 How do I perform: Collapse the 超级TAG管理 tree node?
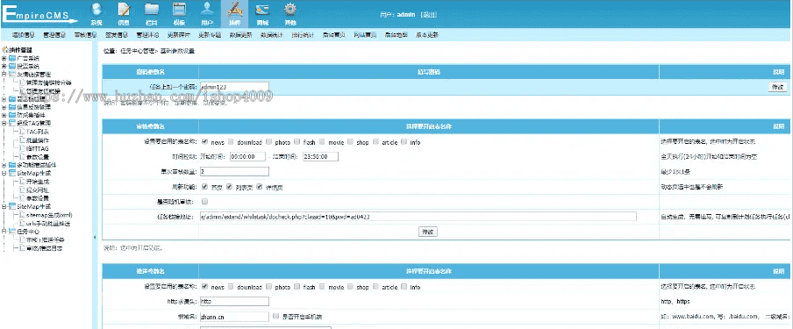(4, 123)
